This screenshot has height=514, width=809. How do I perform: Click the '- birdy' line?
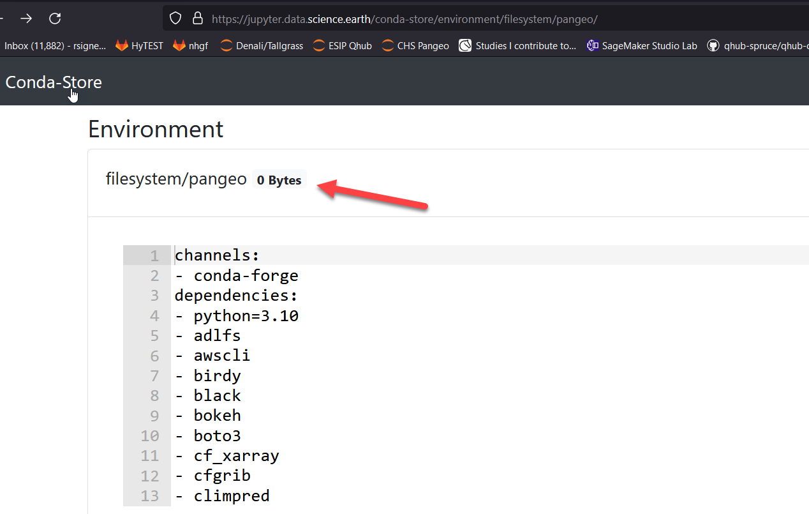tap(207, 375)
